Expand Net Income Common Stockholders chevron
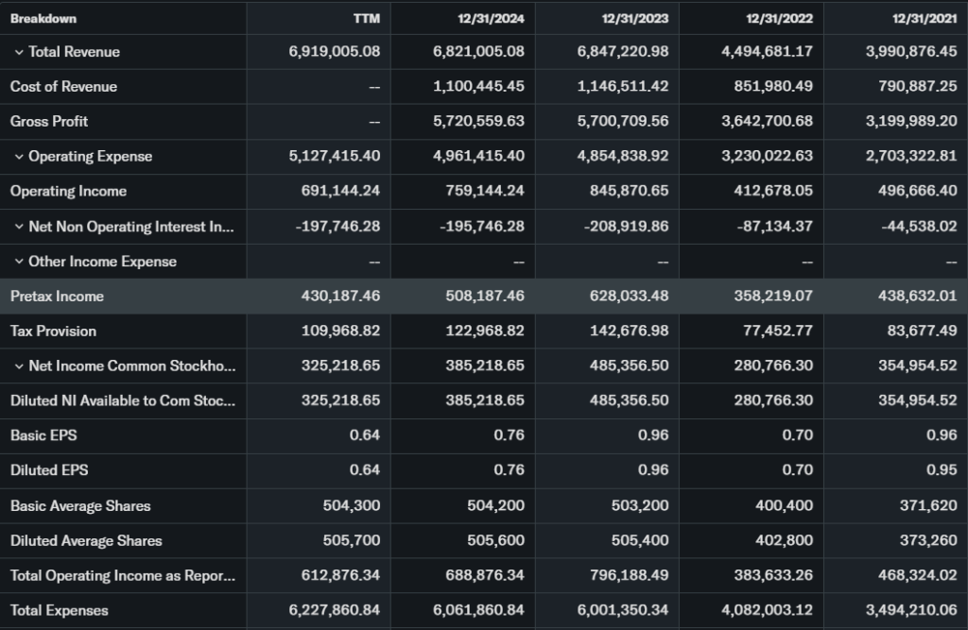Viewport: 968px width, 630px height. [x=19, y=366]
